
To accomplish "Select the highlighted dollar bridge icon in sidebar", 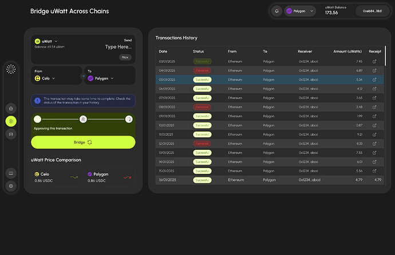I will (x=11, y=121).
